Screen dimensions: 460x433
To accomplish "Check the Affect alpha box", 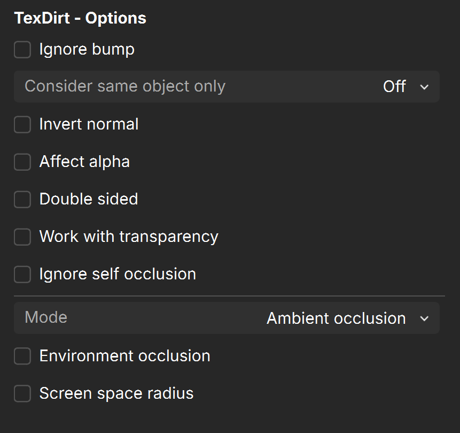I will coord(22,162).
